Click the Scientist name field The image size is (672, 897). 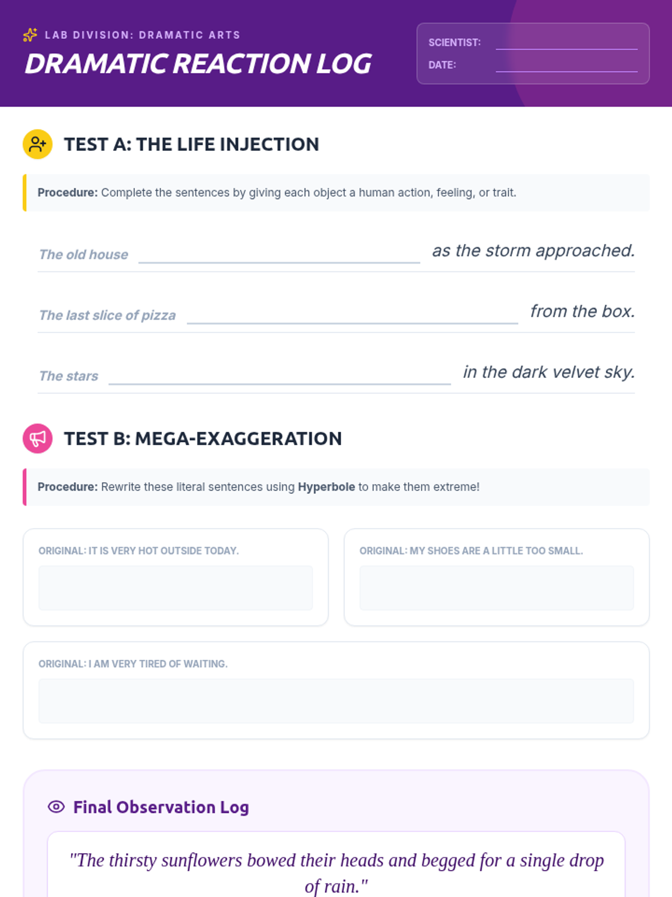point(566,43)
